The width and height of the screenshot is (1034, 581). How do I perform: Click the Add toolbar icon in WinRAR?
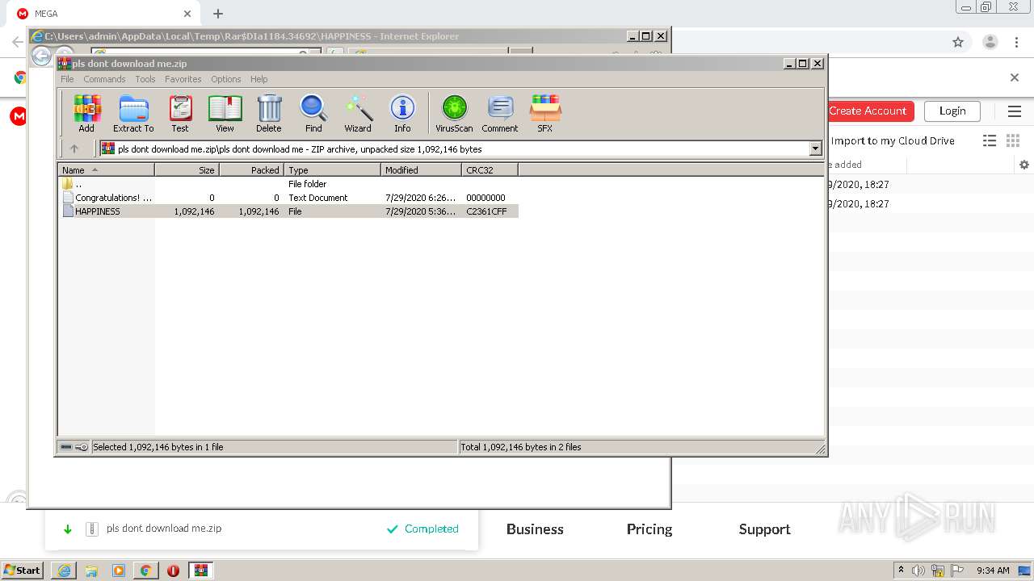(86, 113)
